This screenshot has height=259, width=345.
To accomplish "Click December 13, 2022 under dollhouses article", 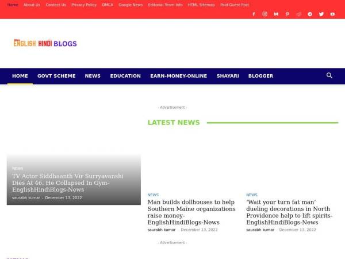I will click(x=199, y=230).
